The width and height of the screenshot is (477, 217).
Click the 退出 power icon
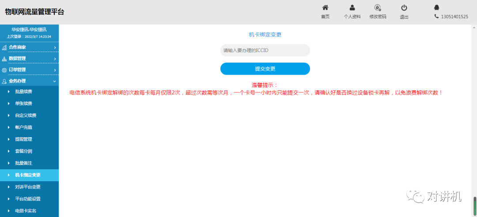[404, 7]
